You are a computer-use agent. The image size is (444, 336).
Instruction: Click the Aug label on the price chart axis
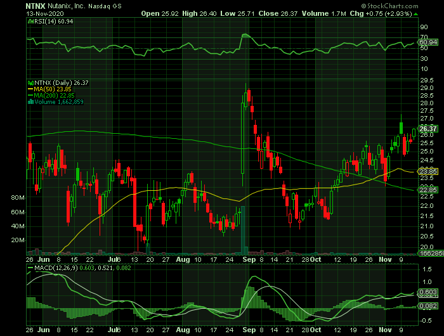coord(183,259)
